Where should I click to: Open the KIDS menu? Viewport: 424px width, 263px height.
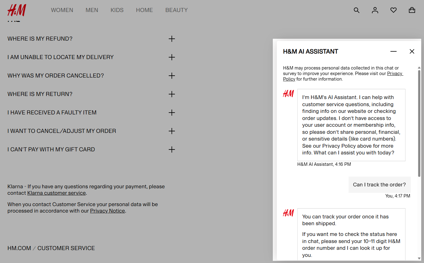tap(117, 10)
